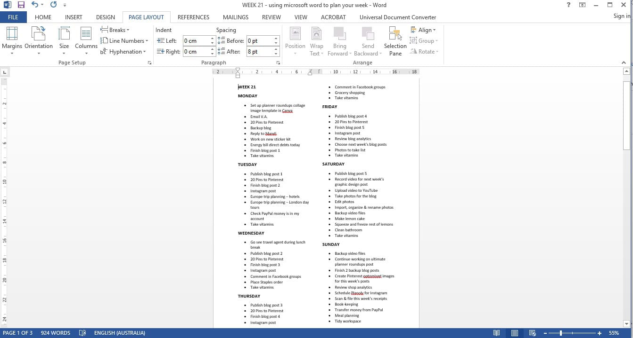
Task: Click ENGLISH (AUSTRALIA) language indicator
Action: tap(120, 333)
